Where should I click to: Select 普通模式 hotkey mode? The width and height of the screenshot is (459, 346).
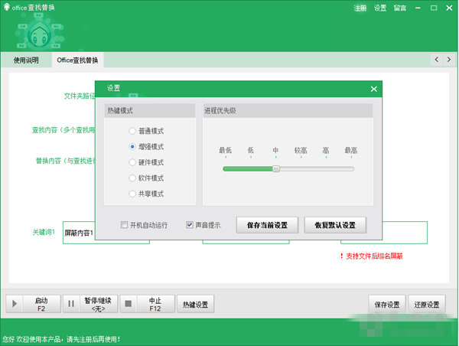click(x=133, y=131)
